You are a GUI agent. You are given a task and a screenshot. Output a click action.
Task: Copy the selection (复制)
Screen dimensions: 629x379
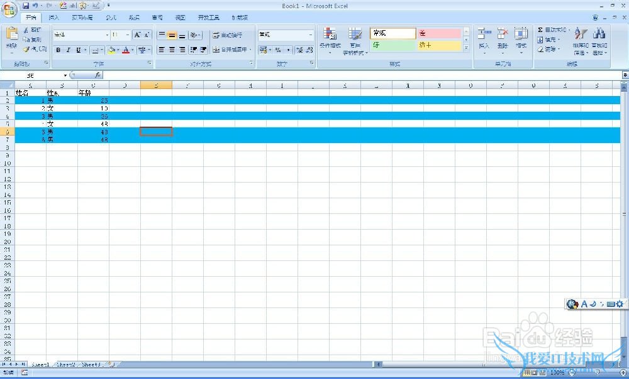pyautogui.click(x=32, y=40)
